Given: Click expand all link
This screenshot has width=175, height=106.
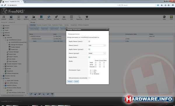Looking at the screenshot, I should pyautogui.click(x=4, y=22).
